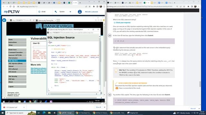
Task: Click the source popup address bar
Action: tap(74, 33)
